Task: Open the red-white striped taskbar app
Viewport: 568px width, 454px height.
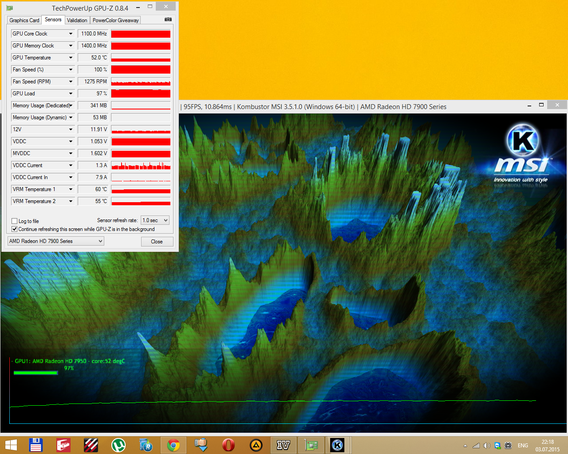Action: tap(91, 445)
